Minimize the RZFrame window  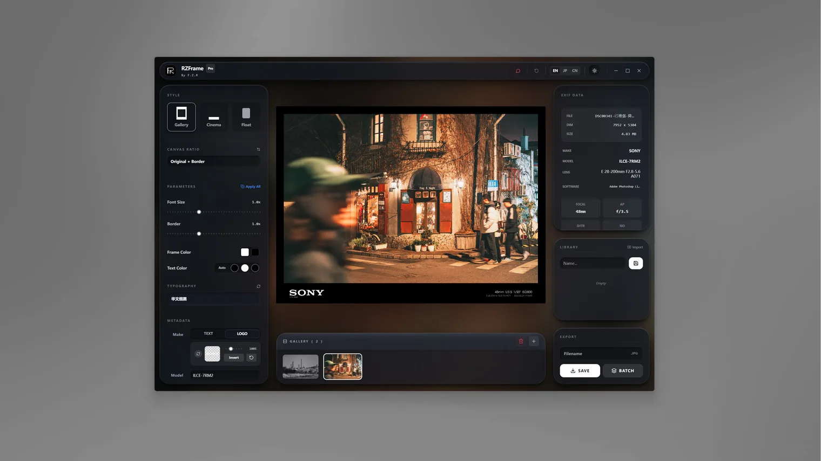pos(616,71)
